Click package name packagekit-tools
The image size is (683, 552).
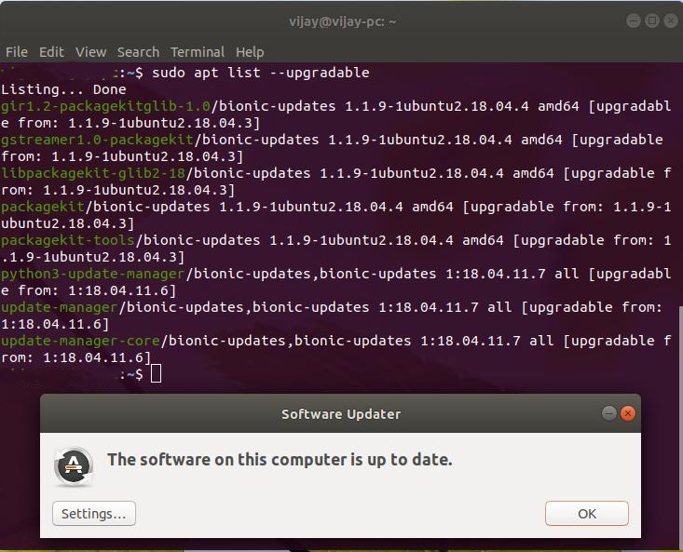[x=68, y=240]
